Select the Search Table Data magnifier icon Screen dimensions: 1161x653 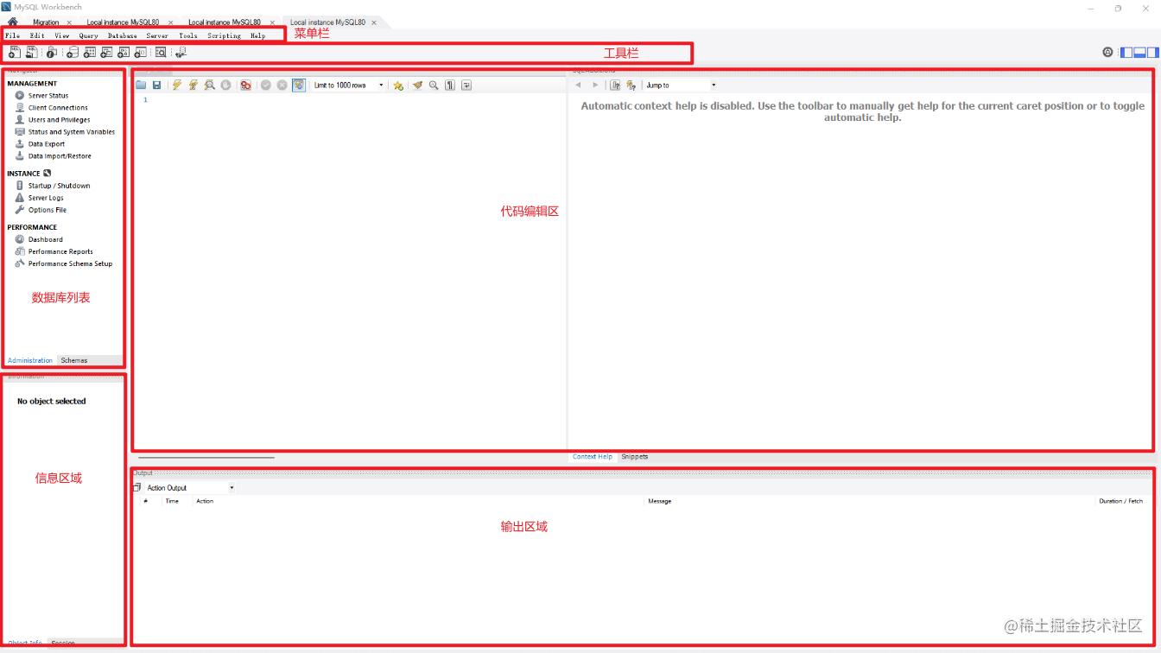pyautogui.click(x=161, y=52)
